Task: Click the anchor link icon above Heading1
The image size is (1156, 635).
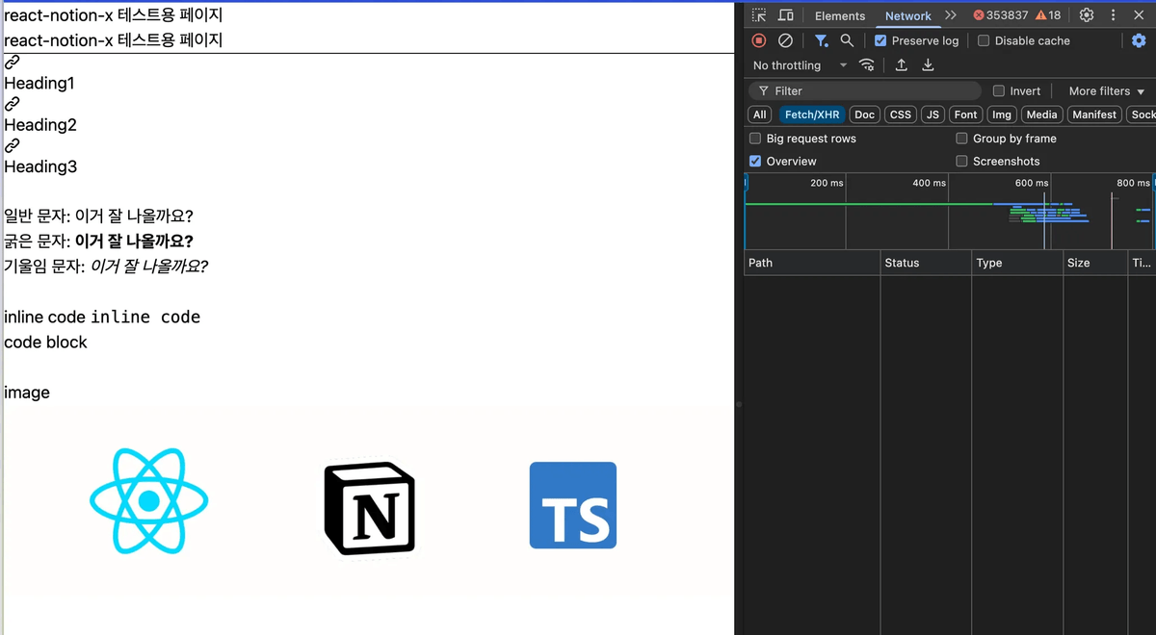Action: [12, 62]
